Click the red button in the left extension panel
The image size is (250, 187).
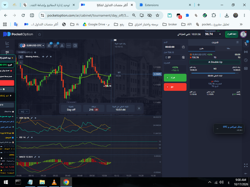click(x=7, y=83)
